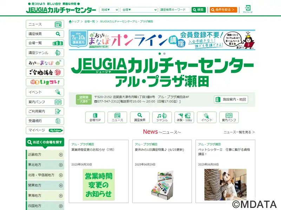Click the orange 条件を絞る button
The image size is (281, 210).
(x=223, y=10)
